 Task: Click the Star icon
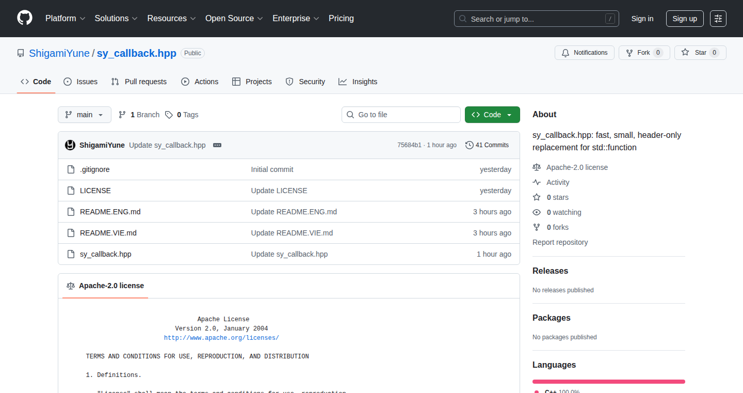tap(685, 53)
